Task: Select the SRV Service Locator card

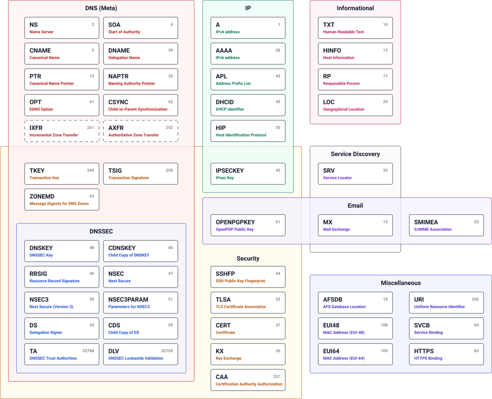Action: pos(355,173)
